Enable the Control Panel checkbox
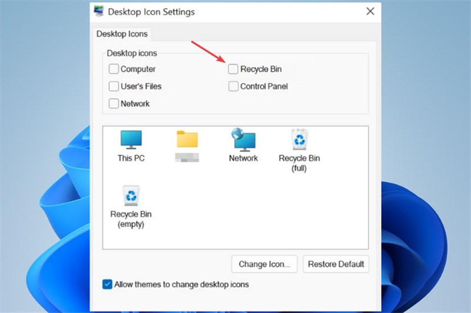 click(x=233, y=86)
